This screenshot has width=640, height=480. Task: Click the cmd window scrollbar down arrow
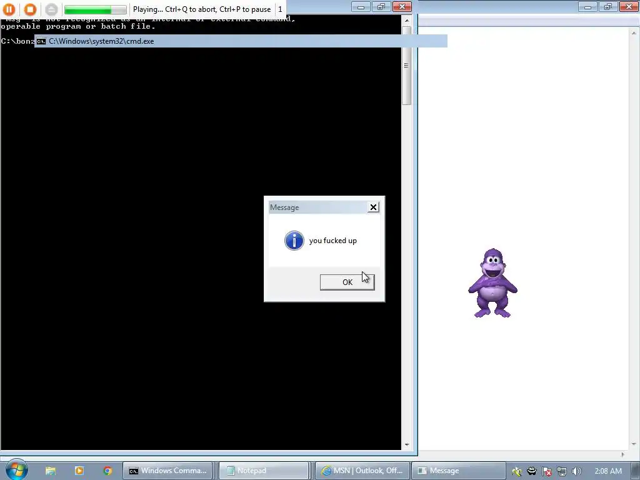pos(406,445)
